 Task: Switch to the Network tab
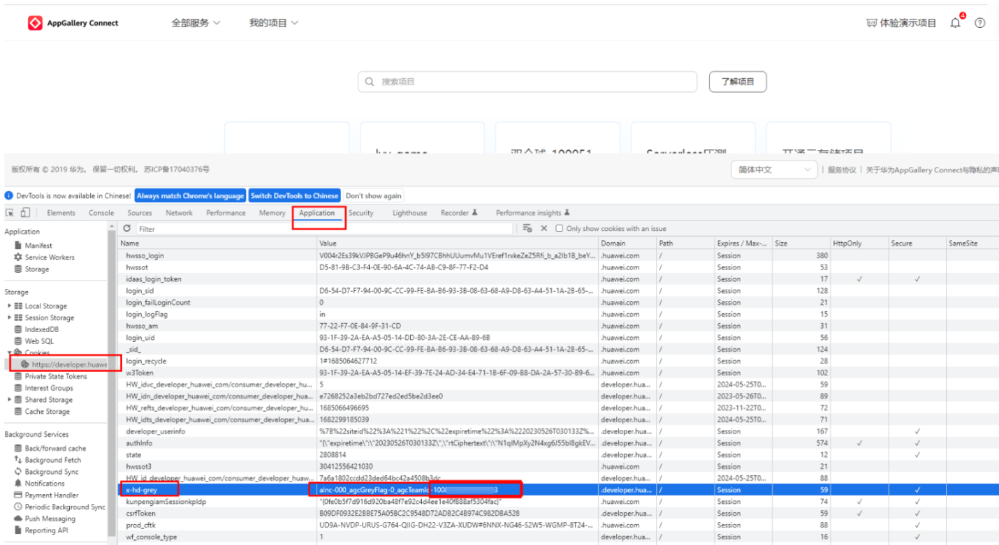coord(179,213)
